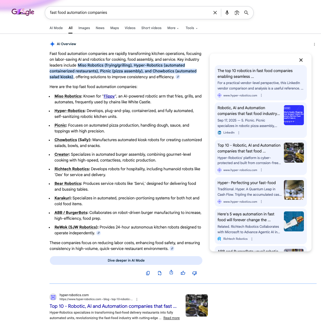Image resolution: width=321 pixels, height=326 pixels.
Task: Click the share icon below AI Overview
Action: pos(171,273)
